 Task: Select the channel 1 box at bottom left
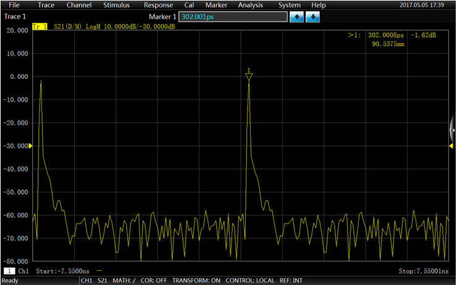tap(10, 271)
